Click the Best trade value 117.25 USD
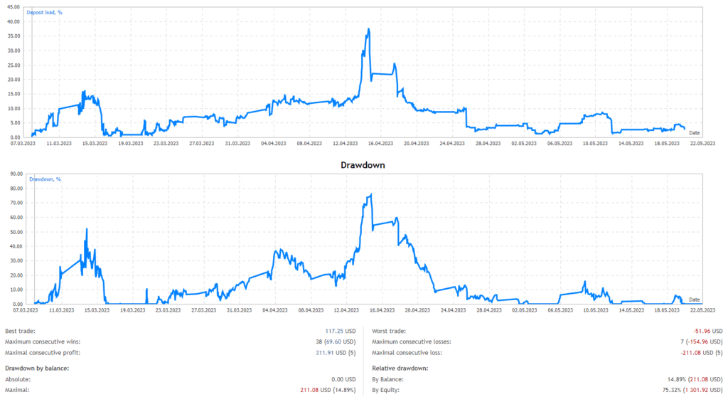Image resolution: width=728 pixels, height=397 pixels. pos(339,331)
